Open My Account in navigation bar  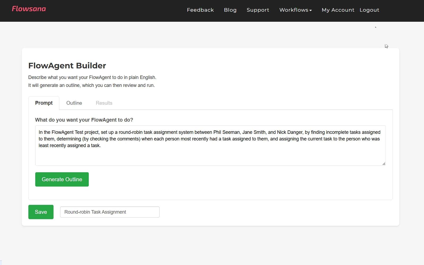point(338,10)
